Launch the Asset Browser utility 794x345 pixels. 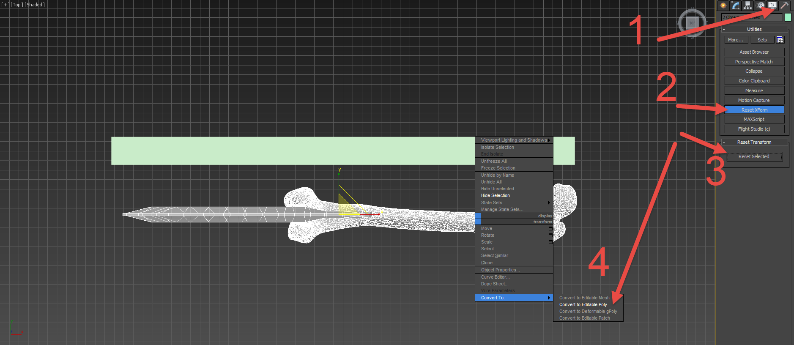[x=754, y=52]
